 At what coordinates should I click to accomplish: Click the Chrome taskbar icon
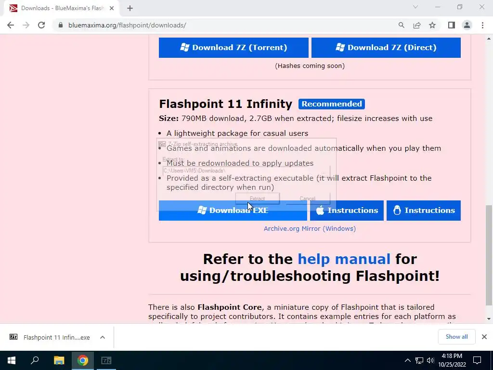pyautogui.click(x=83, y=360)
